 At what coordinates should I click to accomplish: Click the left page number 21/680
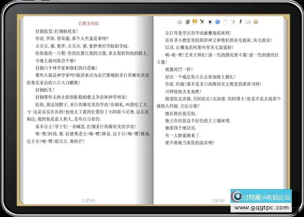[x=88, y=200]
